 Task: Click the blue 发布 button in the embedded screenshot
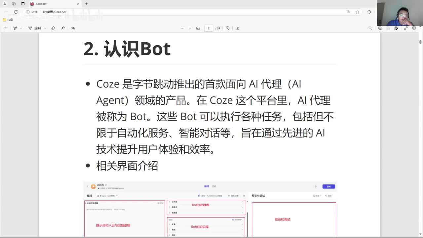[x=329, y=186]
